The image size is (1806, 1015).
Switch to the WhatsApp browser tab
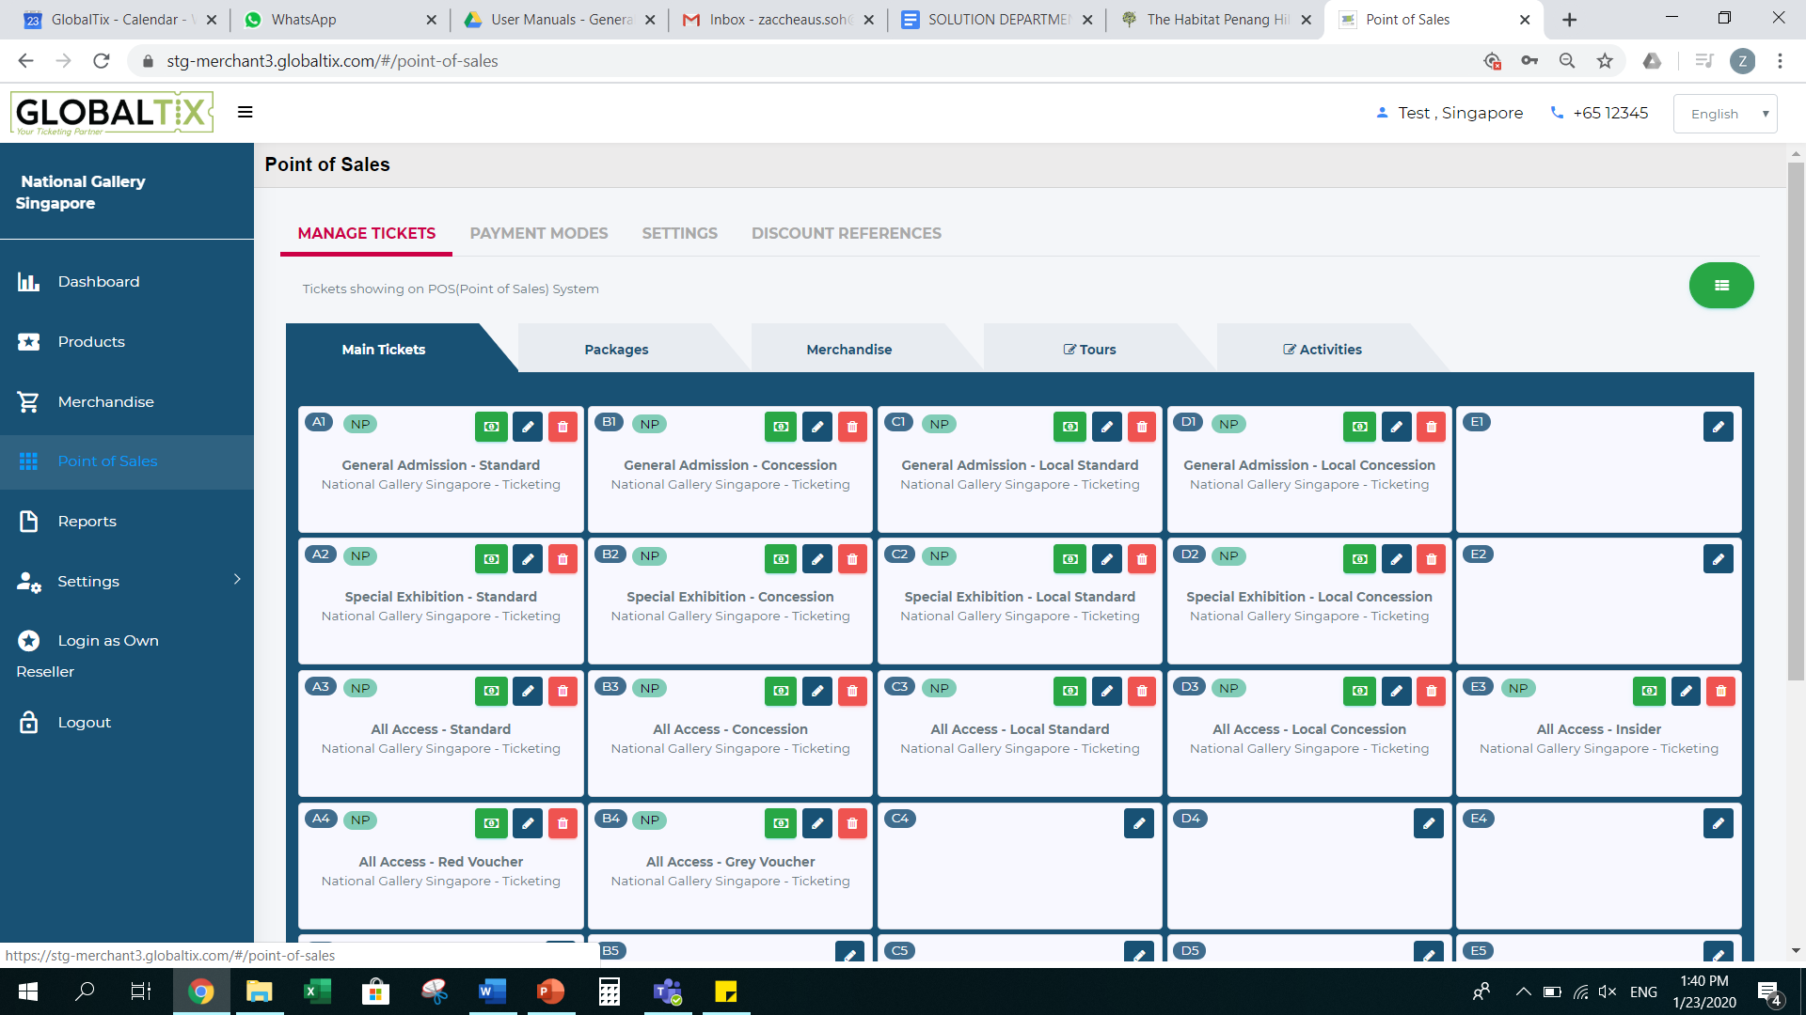click(x=340, y=19)
